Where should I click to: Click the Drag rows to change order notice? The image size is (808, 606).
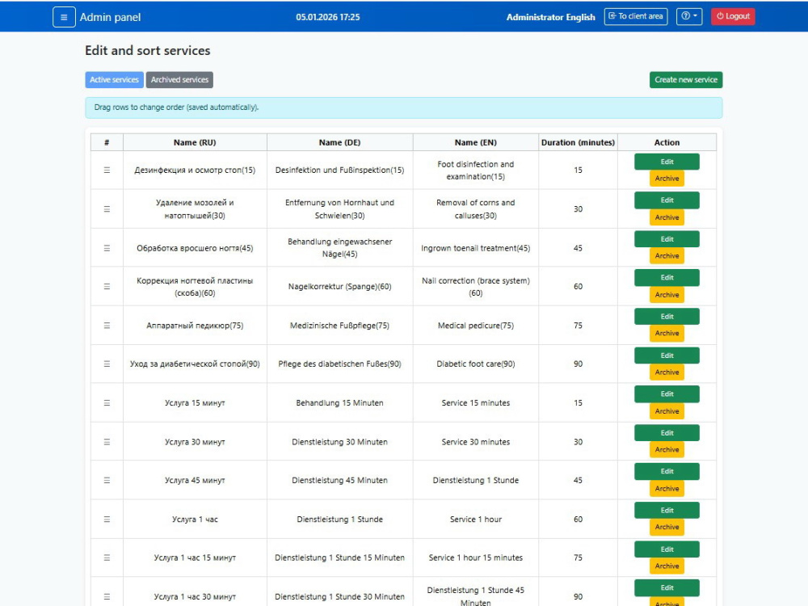(x=403, y=107)
